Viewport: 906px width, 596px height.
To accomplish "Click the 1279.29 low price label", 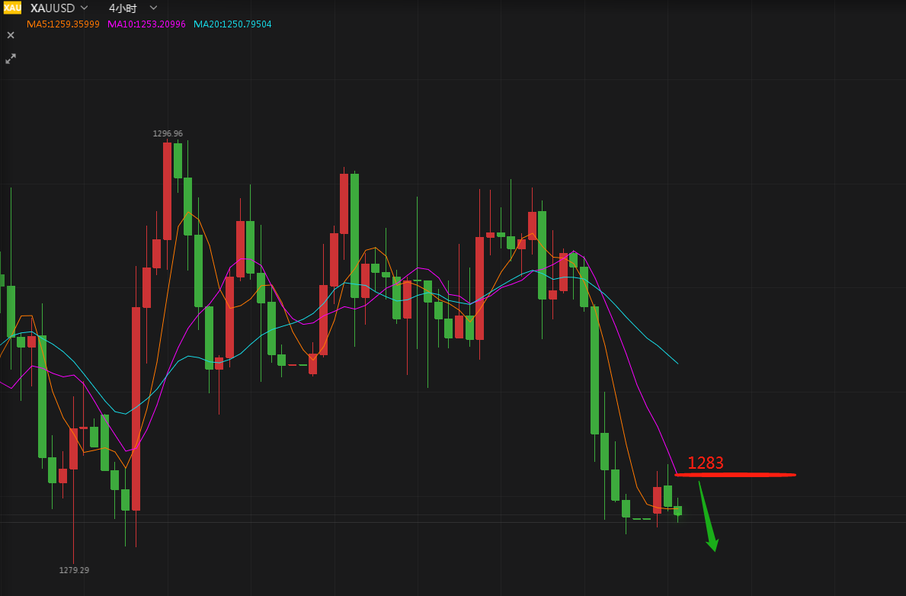I will pos(74,570).
